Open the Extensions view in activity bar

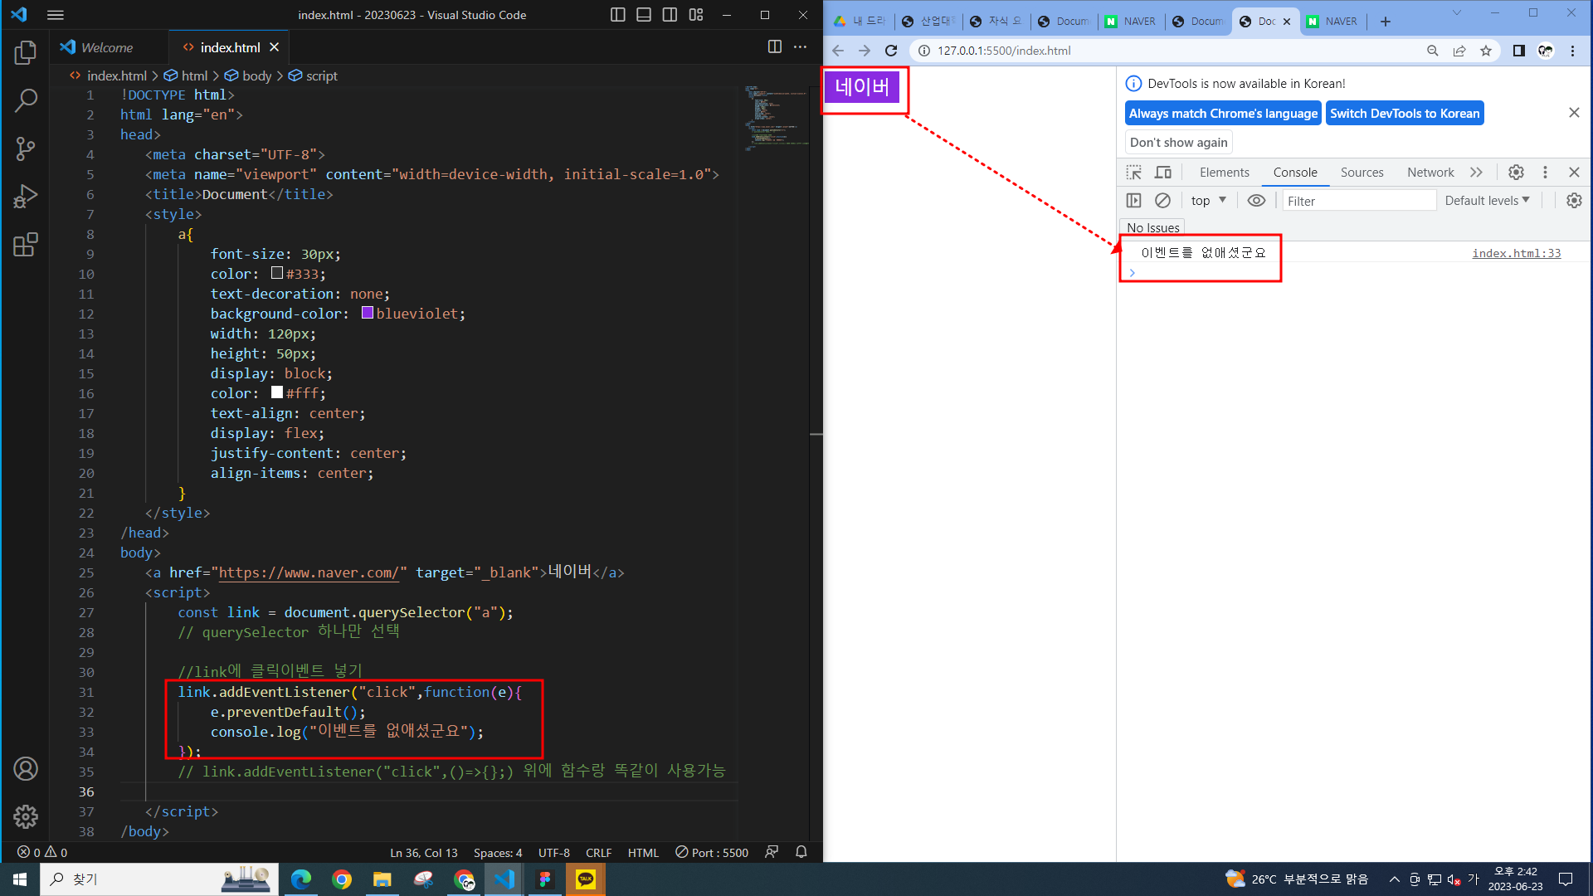(x=26, y=245)
